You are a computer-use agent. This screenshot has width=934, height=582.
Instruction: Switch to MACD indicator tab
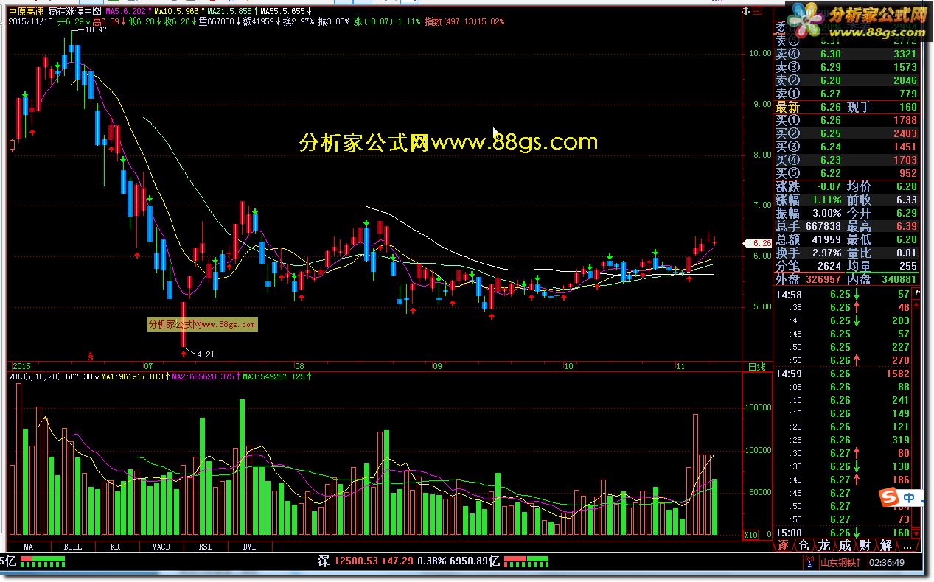(x=161, y=547)
